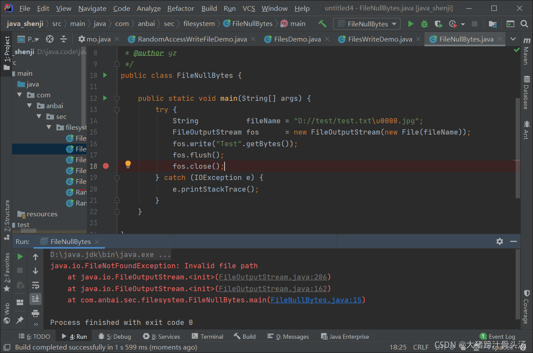Open the Navigate menu
533x353 pixels.
pos(92,8)
